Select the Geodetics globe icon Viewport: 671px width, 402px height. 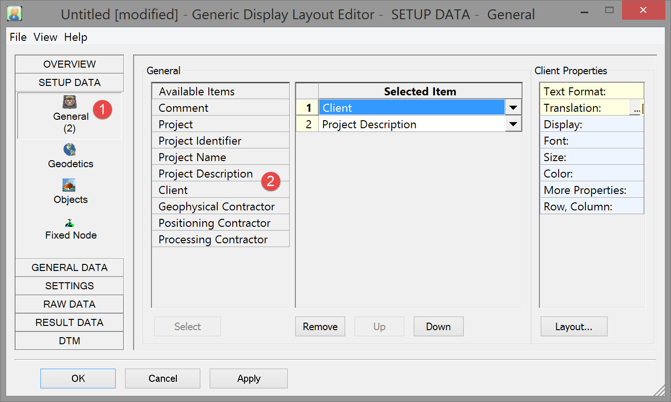point(70,150)
